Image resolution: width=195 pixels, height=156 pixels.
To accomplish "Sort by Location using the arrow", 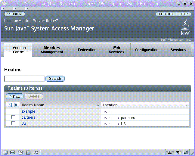I will pyautogui.click(x=186, y=105).
